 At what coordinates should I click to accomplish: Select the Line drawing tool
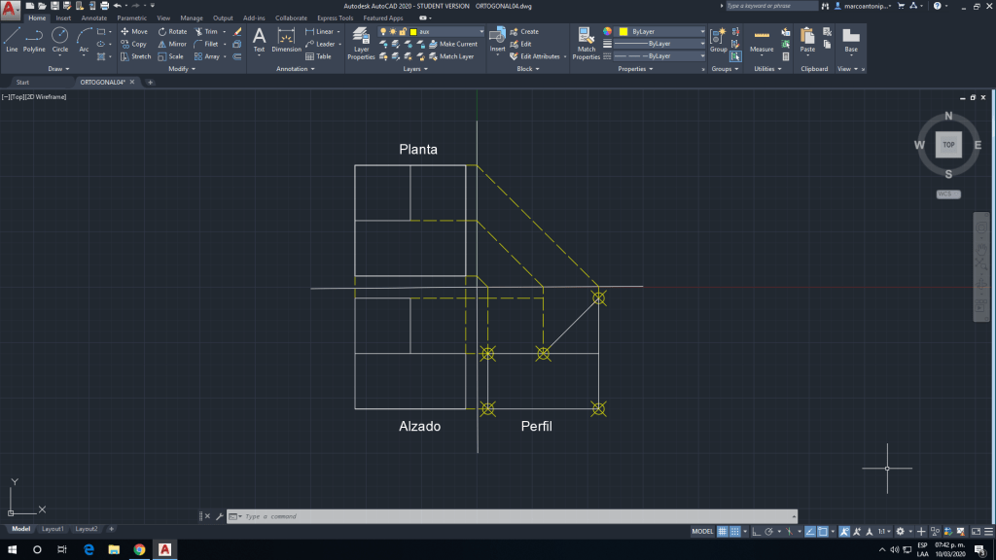pos(12,38)
